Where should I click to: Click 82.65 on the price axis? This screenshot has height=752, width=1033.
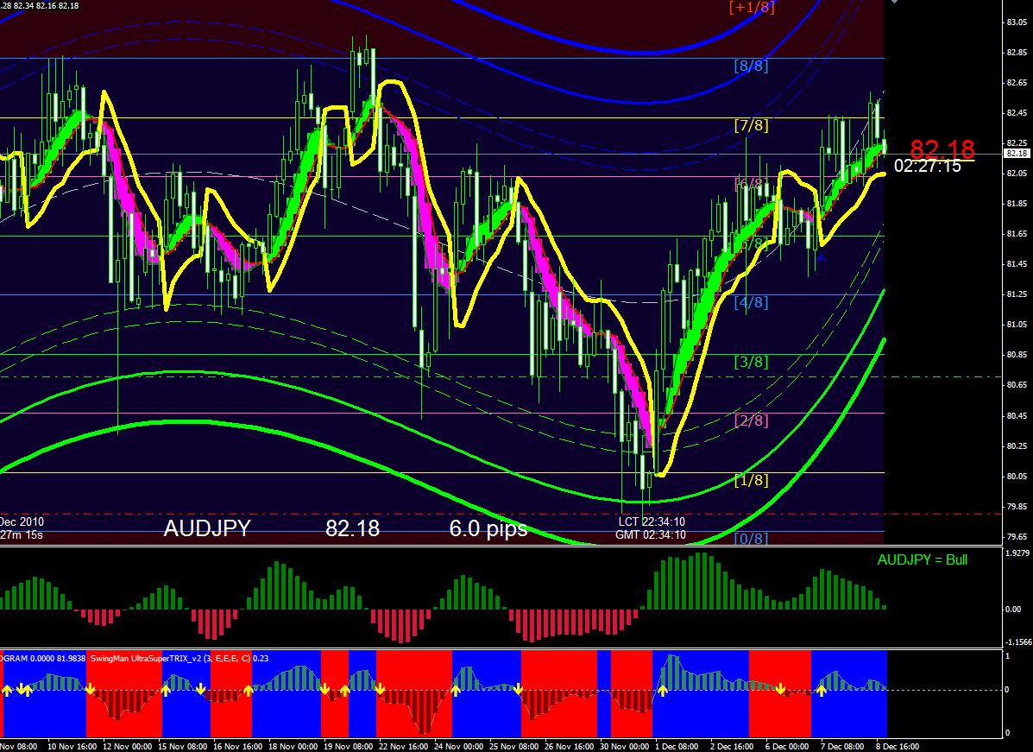(1017, 83)
